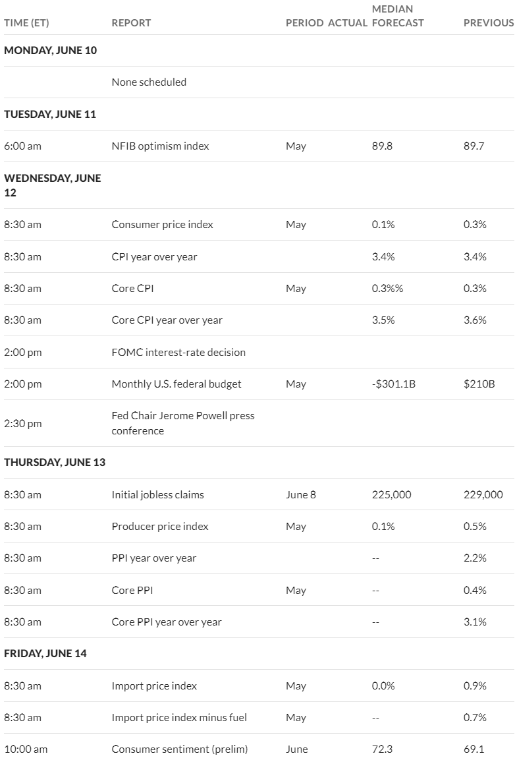Click Monthly U.S. federal budget report
Screen dimensions: 515x762
pyautogui.click(x=176, y=384)
